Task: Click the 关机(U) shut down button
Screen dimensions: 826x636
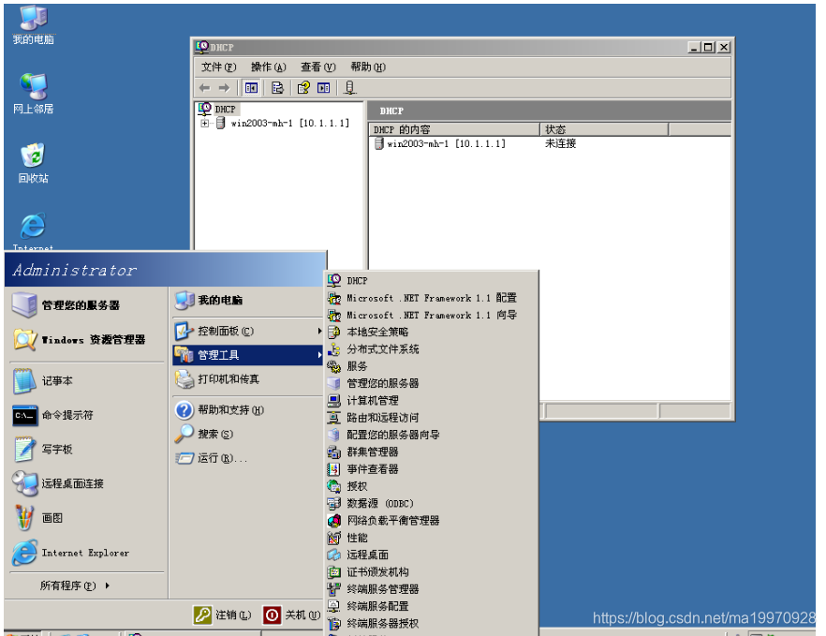Action: (292, 614)
